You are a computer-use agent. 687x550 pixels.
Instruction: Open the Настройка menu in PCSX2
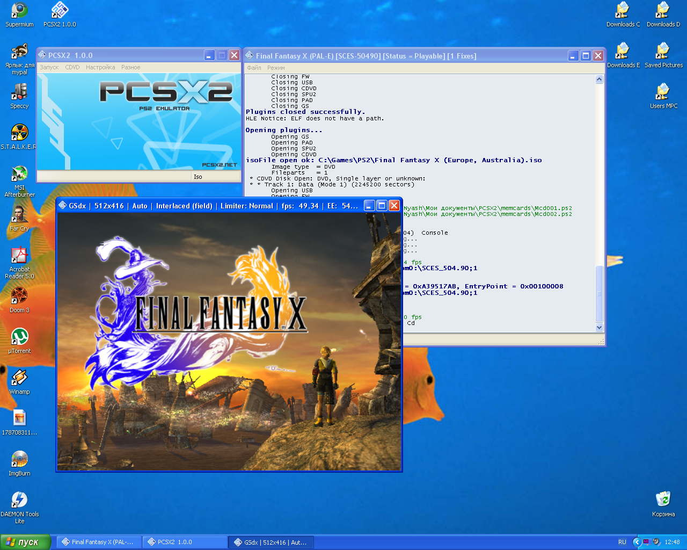click(x=100, y=68)
